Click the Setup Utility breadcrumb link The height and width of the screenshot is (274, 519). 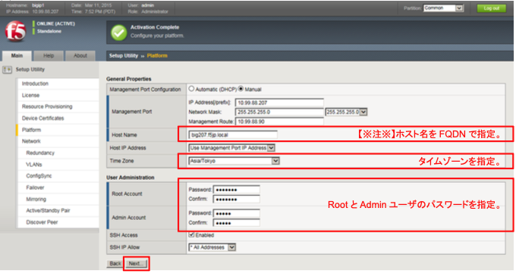click(124, 55)
